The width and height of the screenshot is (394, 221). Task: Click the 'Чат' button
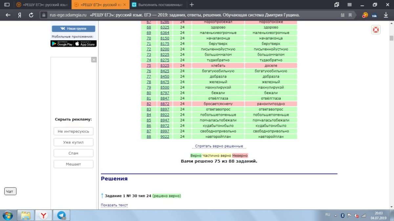pyautogui.click(x=10, y=191)
